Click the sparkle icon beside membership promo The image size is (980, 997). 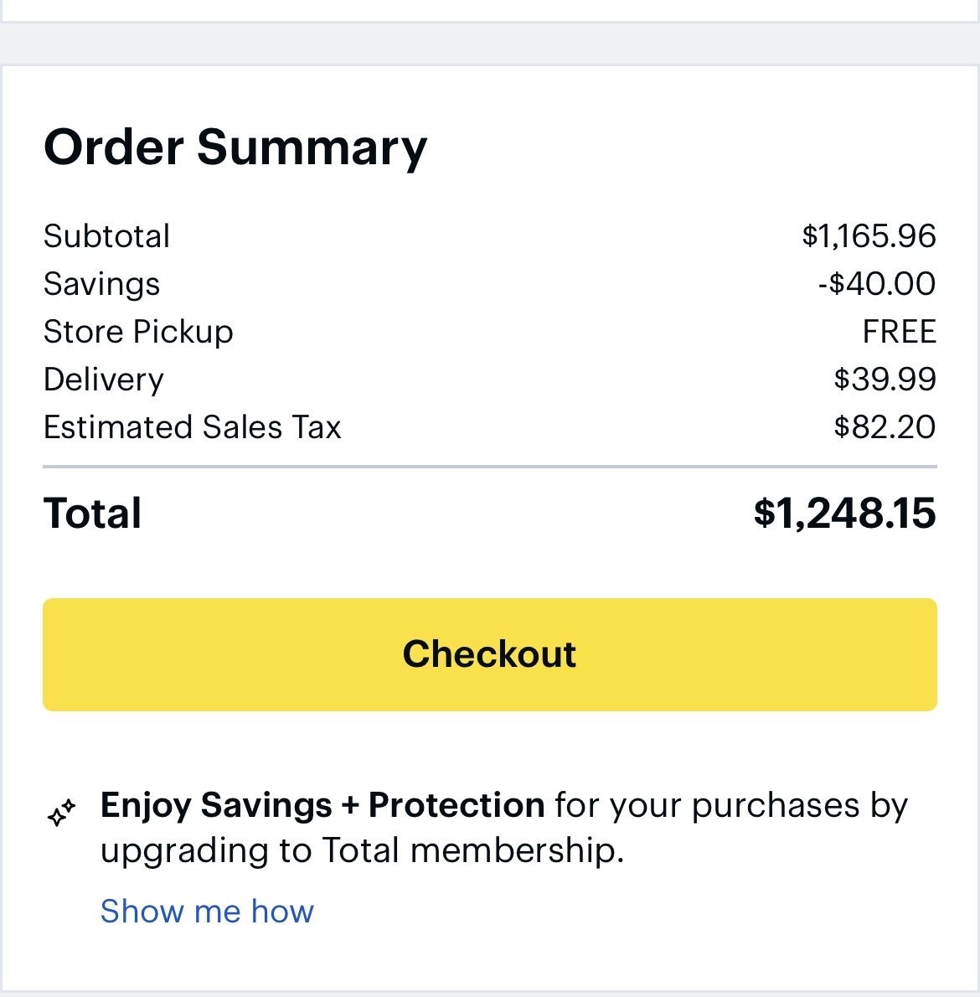click(x=61, y=812)
